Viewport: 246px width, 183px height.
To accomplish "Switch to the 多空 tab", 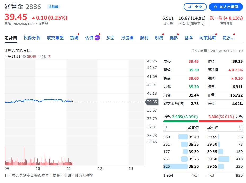I will [x=110, y=37].
